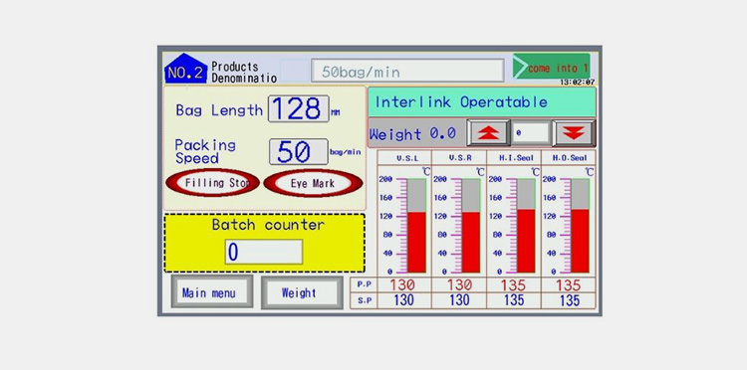Click the H.O.Seal temperature bar gauge

580,226
